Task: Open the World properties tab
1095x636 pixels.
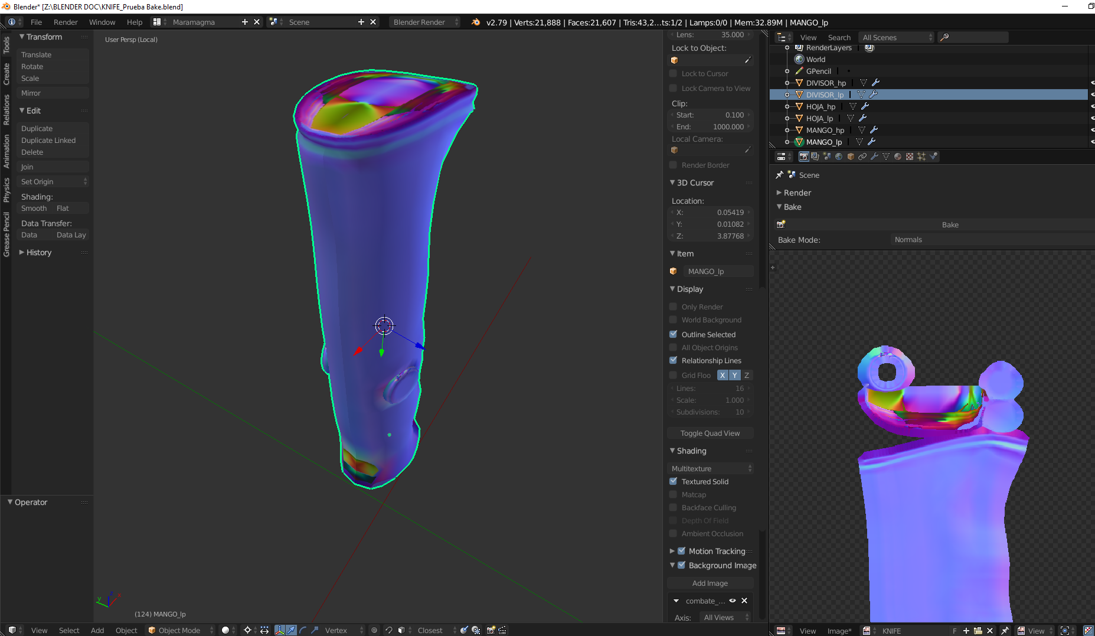Action: click(x=839, y=156)
